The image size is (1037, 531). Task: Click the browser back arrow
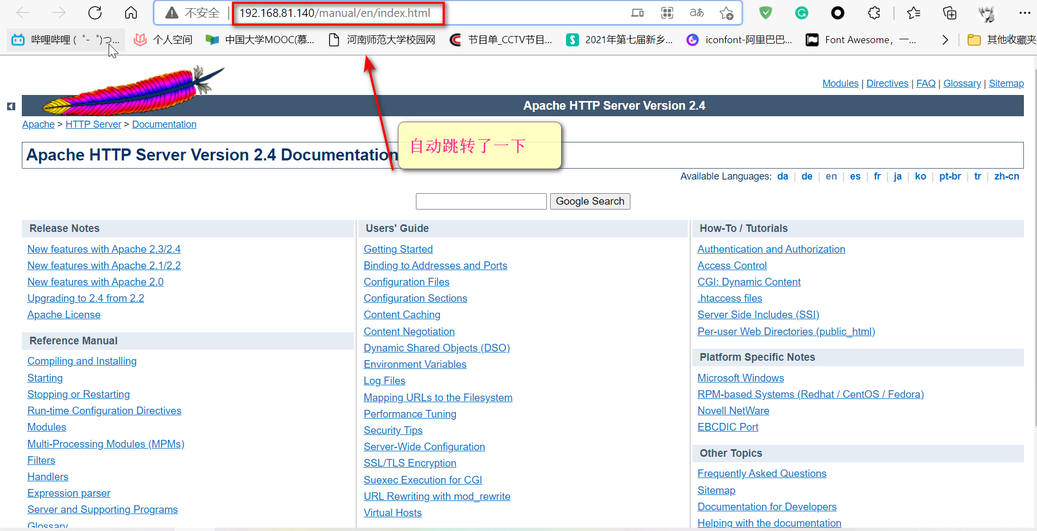point(23,13)
